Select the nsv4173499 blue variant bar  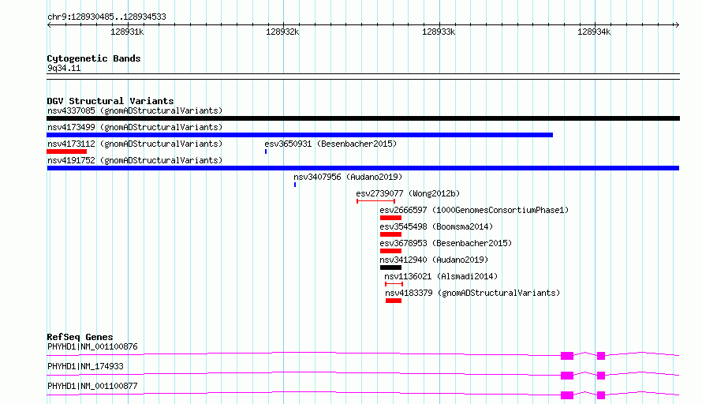coord(300,135)
